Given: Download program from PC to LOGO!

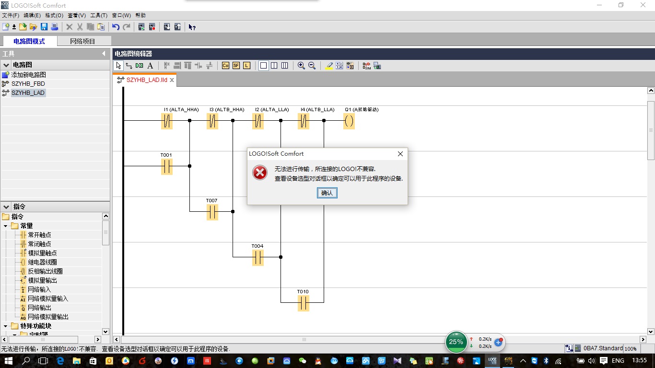Looking at the screenshot, I should [x=167, y=27].
